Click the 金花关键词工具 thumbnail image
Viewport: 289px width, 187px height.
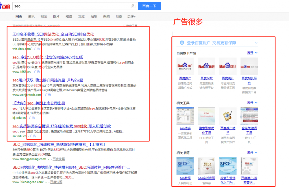[249, 116]
